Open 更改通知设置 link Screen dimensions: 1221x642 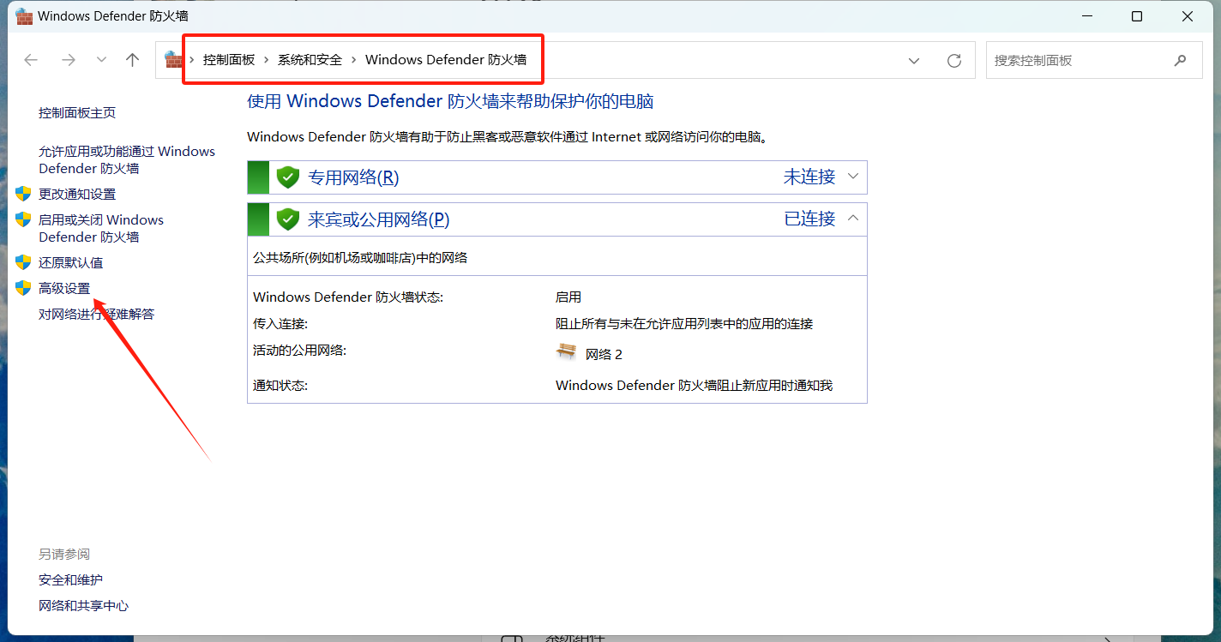(77, 194)
